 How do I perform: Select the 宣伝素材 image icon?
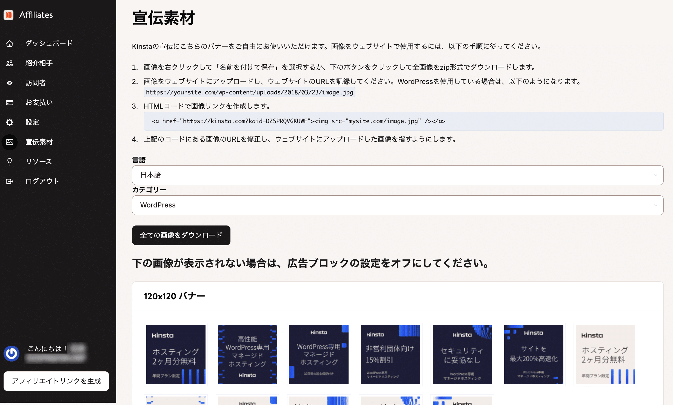(10, 142)
